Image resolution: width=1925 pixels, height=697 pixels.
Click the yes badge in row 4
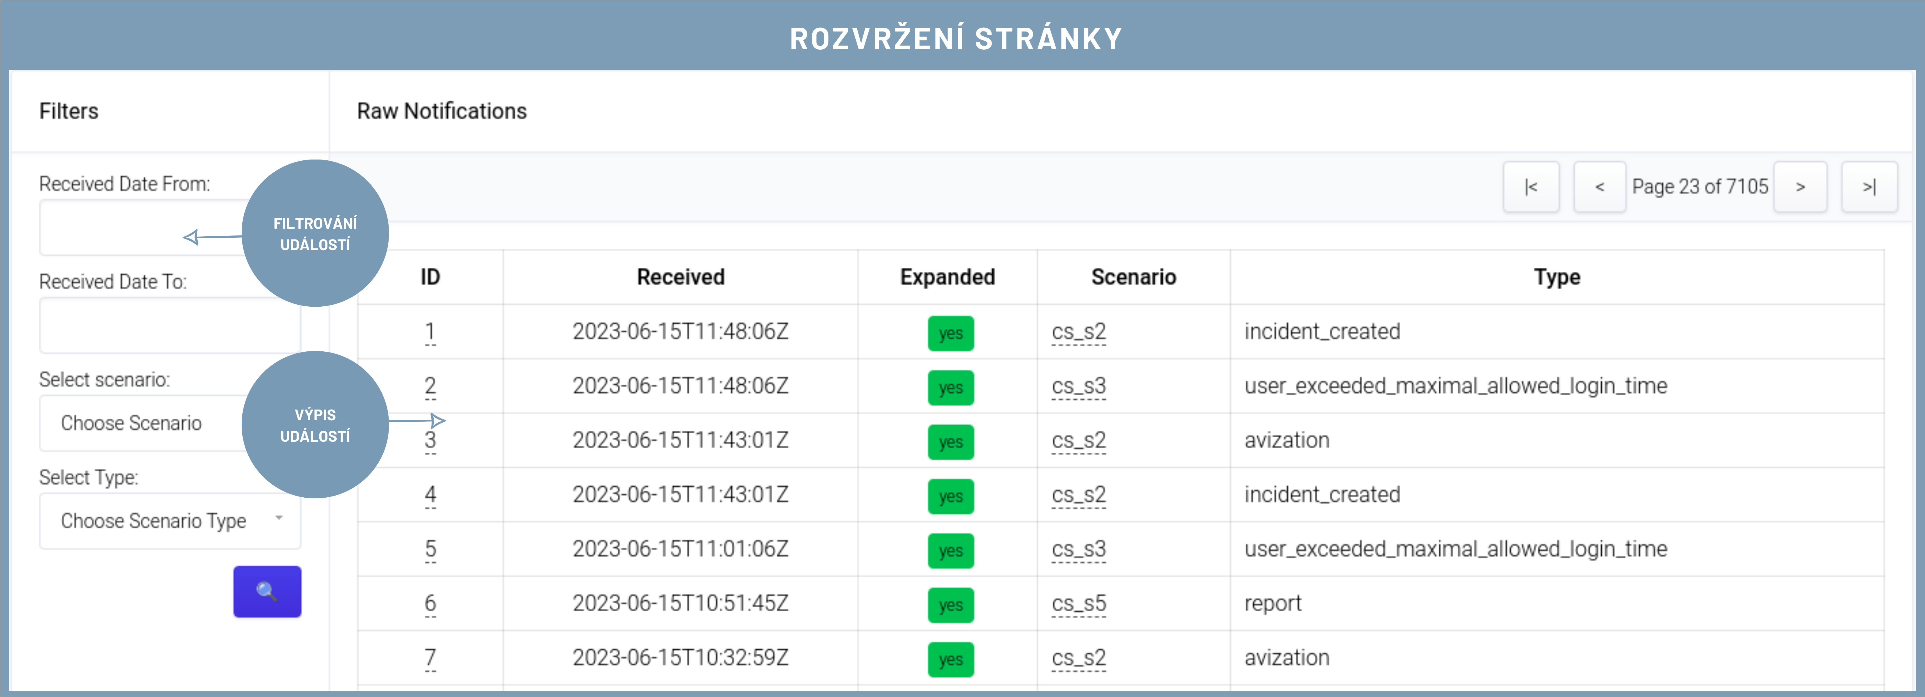click(951, 496)
